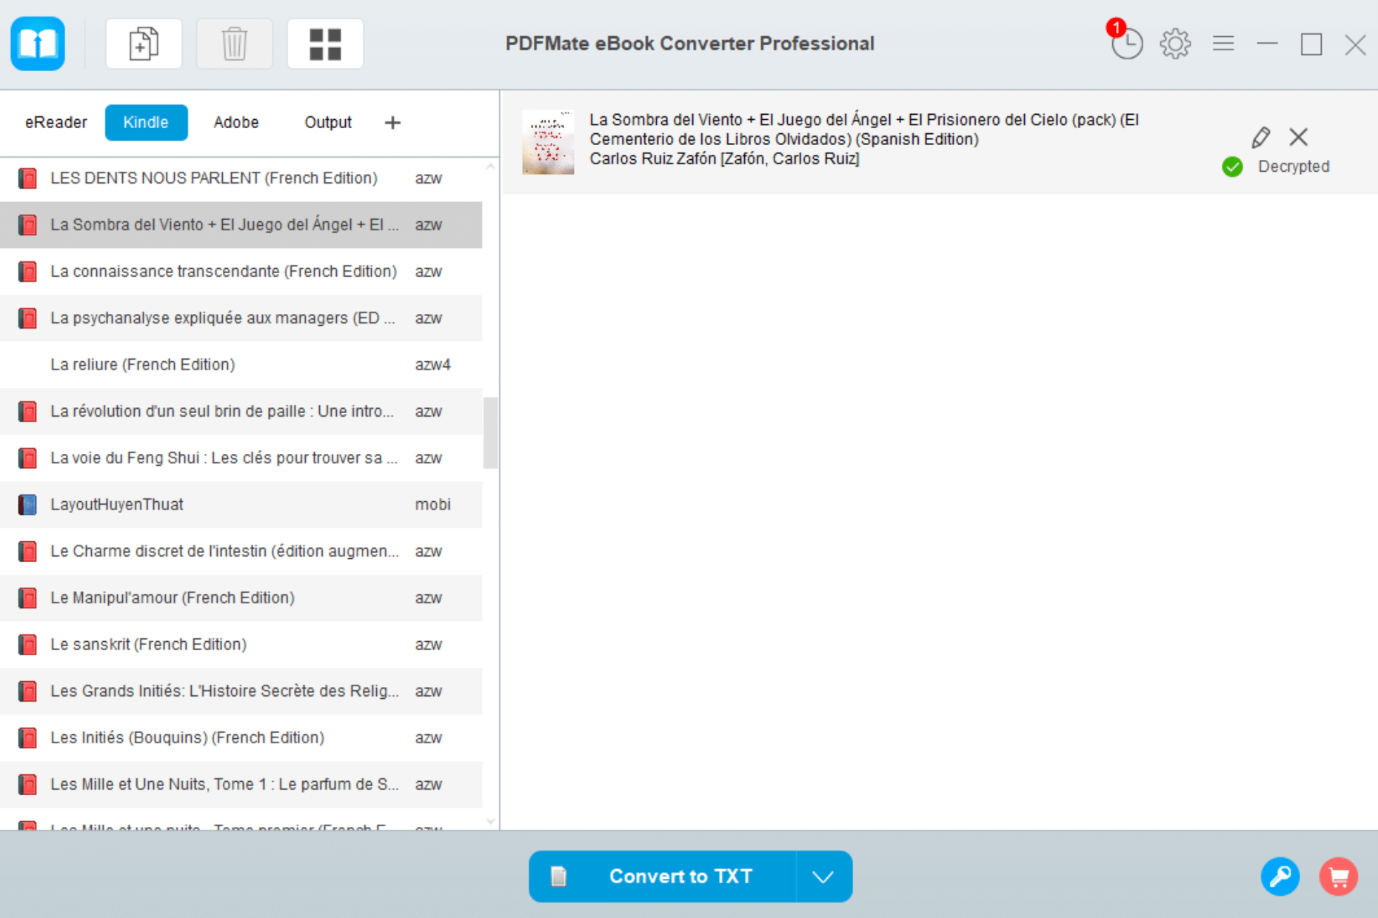1378x918 pixels.
Task: Open the registration key icon
Action: point(1280,877)
